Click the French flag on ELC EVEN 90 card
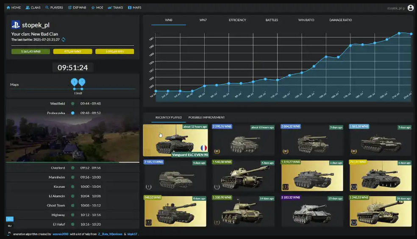This screenshot has width=417, height=239. [x=204, y=148]
